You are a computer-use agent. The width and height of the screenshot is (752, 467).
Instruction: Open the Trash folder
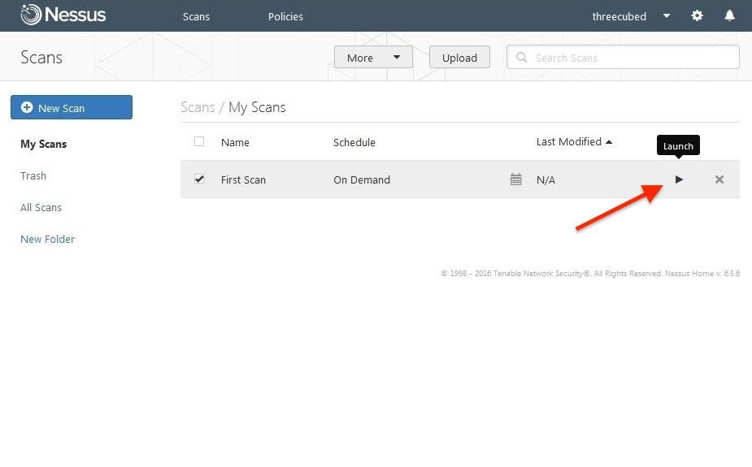(33, 175)
